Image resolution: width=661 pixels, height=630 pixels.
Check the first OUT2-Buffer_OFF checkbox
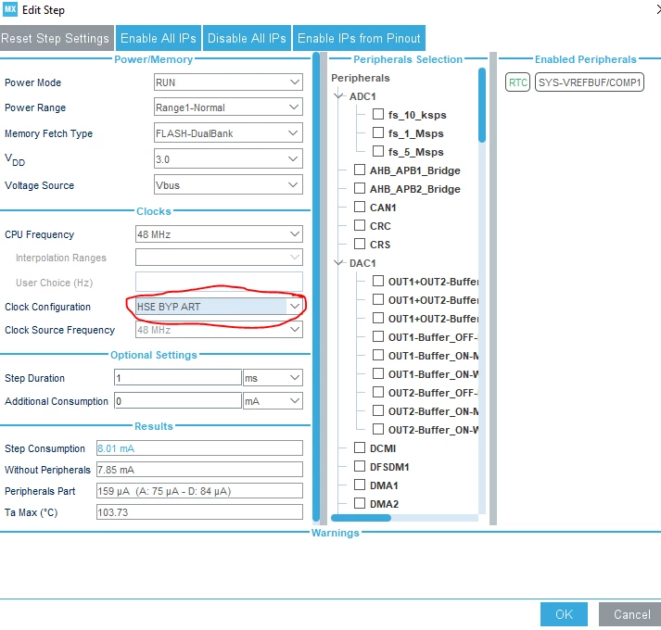point(378,392)
